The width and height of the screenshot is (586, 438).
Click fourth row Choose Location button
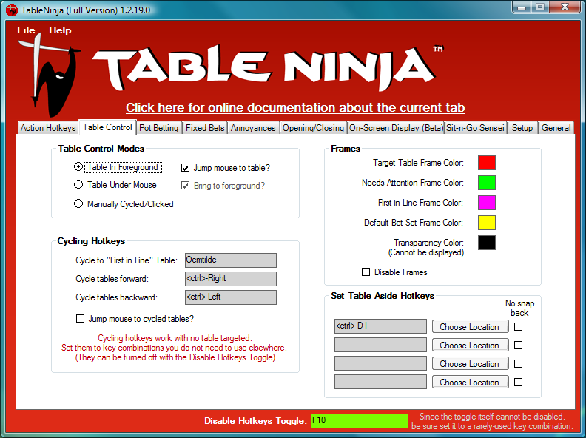click(470, 382)
